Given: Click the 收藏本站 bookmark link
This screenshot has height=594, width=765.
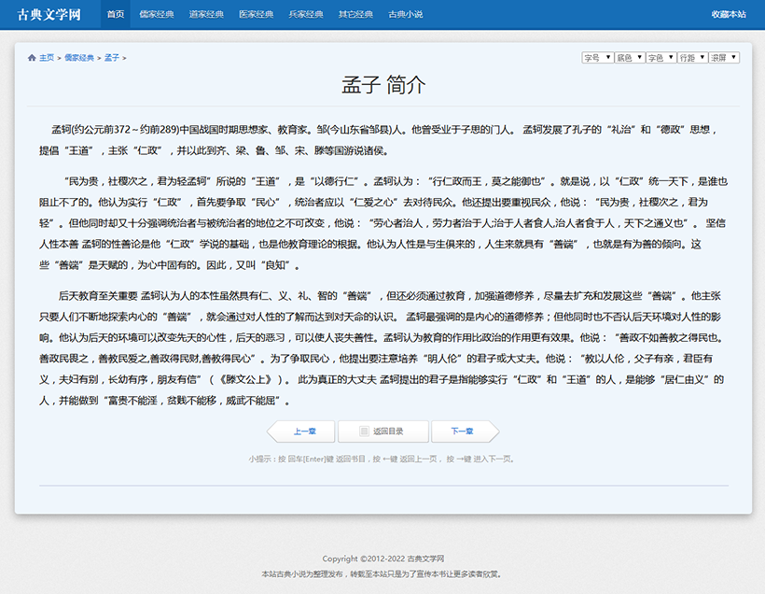Looking at the screenshot, I should pyautogui.click(x=729, y=15).
